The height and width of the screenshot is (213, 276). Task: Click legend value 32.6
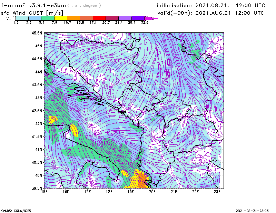point(145,22)
